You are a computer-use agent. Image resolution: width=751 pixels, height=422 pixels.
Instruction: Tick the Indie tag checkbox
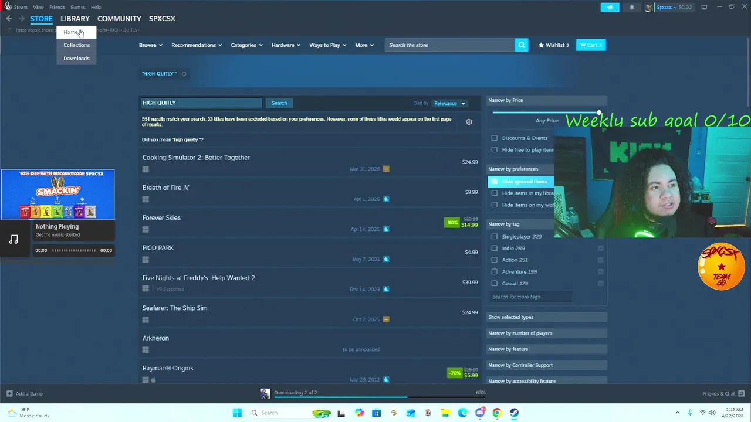(494, 249)
